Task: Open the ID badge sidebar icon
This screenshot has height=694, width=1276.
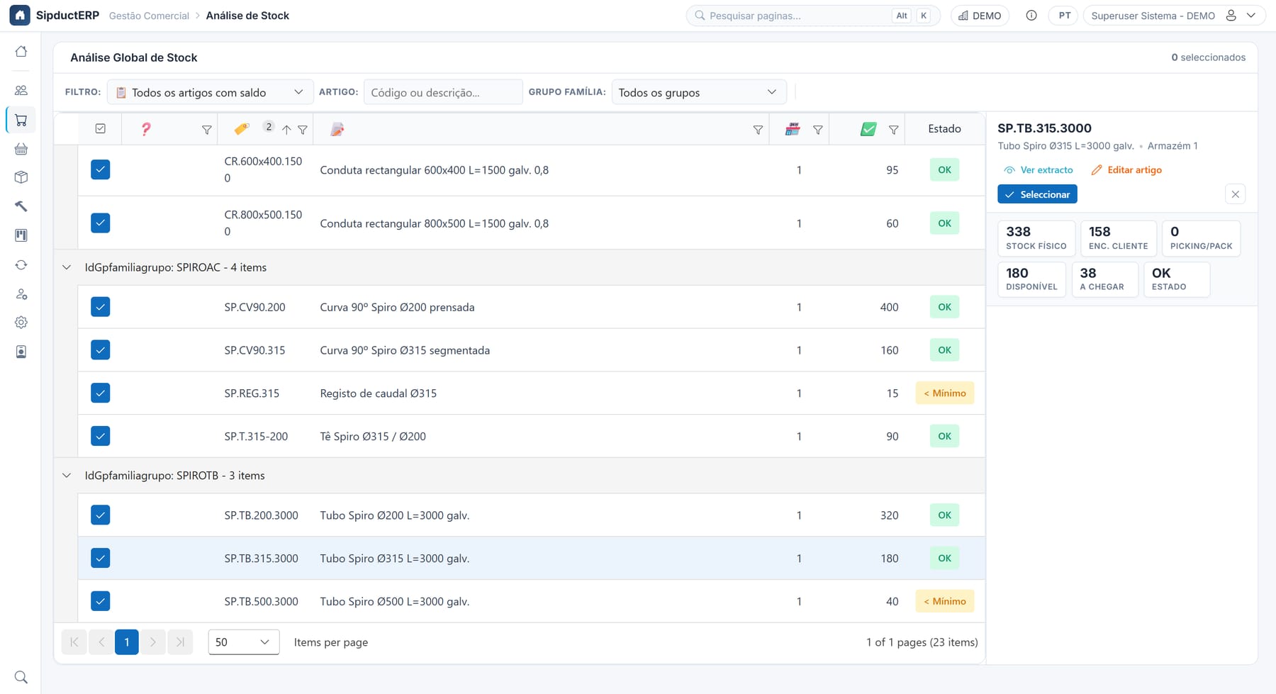Action: (21, 352)
